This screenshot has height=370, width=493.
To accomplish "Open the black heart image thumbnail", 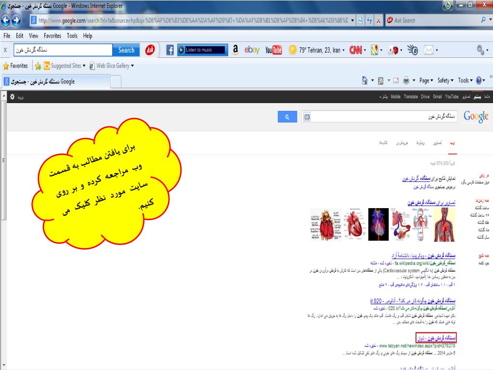I will 378,225.
